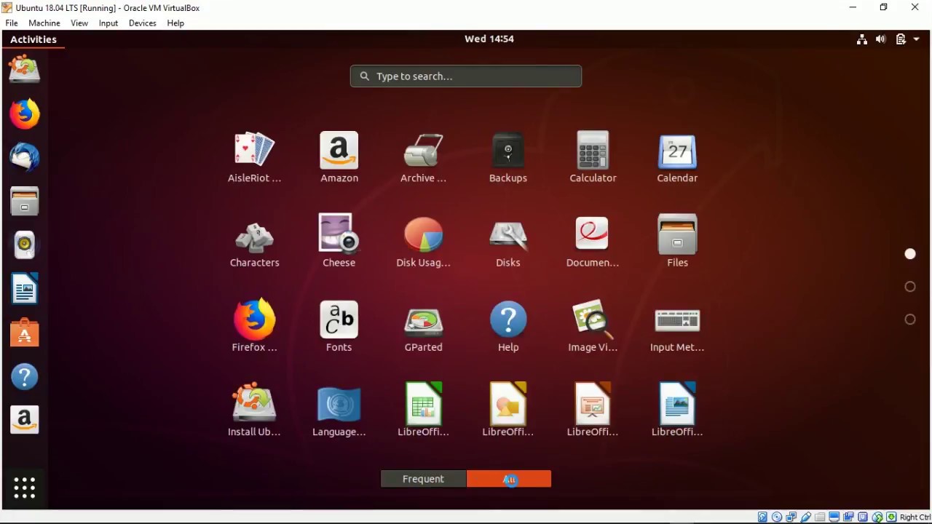Click the 'Type to search…' field
Image resolution: width=932 pixels, height=524 pixels.
click(x=466, y=76)
